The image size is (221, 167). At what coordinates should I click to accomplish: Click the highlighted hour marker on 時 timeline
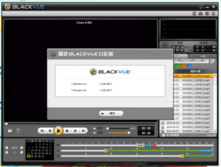(141, 145)
